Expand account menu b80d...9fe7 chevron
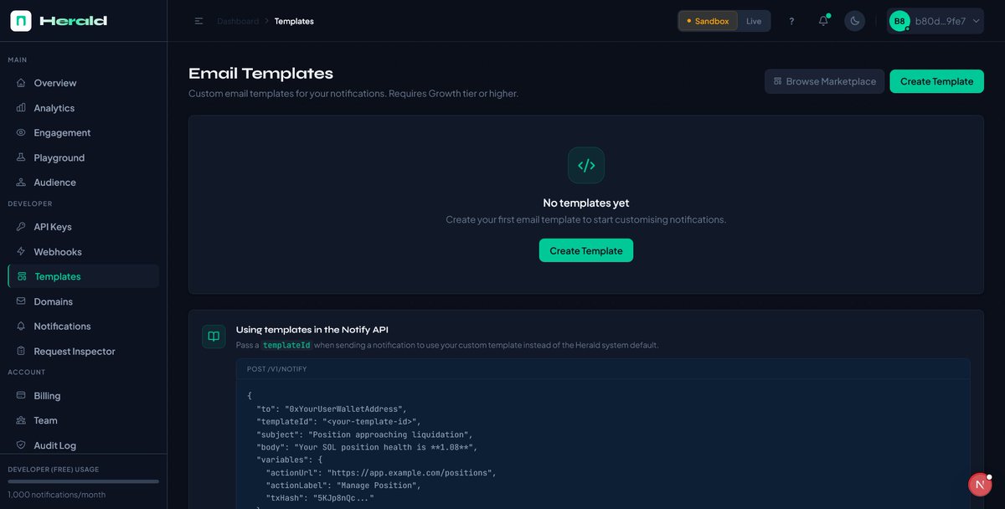1005x509 pixels. [x=976, y=21]
